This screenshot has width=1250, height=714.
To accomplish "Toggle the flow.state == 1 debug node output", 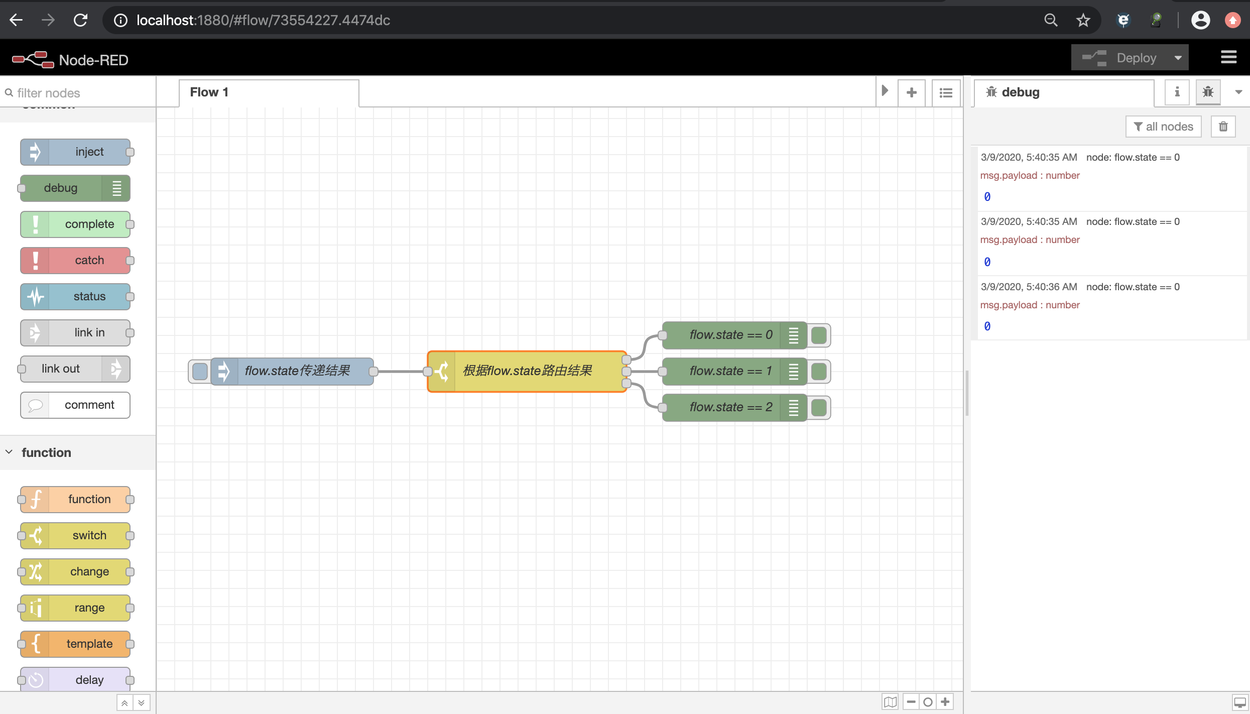I will click(x=819, y=372).
